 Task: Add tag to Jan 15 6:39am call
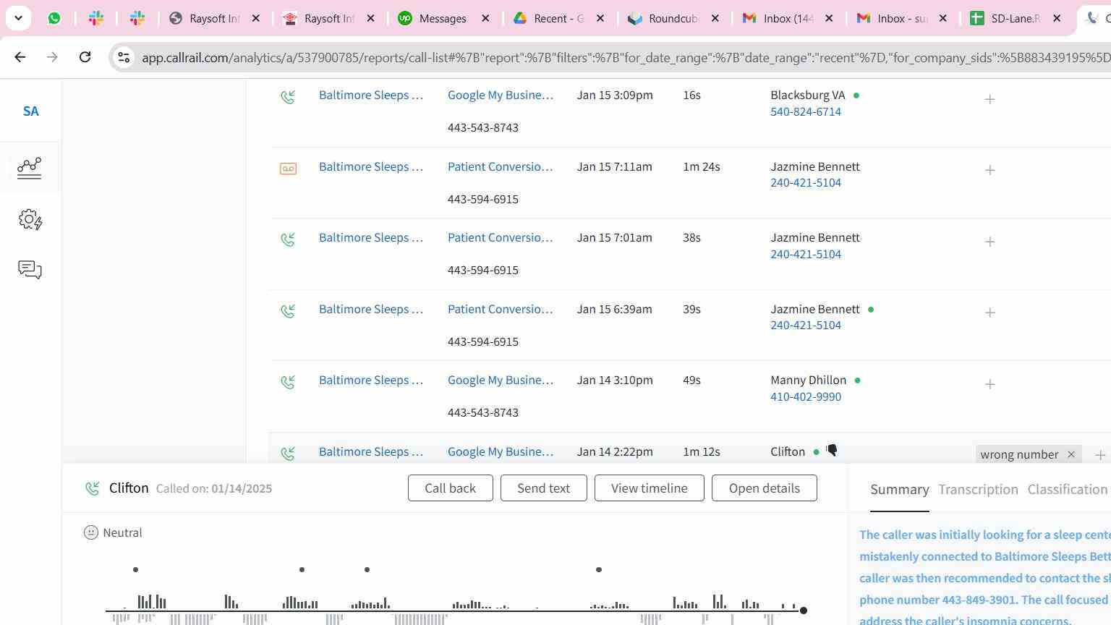tap(989, 312)
